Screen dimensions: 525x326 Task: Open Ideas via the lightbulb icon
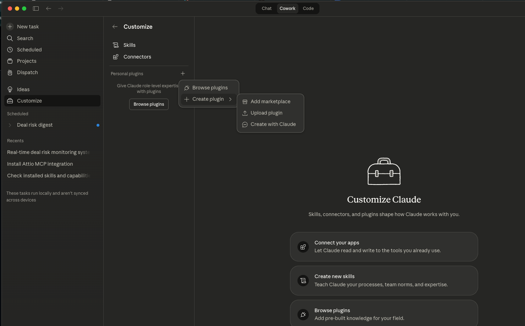(10, 89)
